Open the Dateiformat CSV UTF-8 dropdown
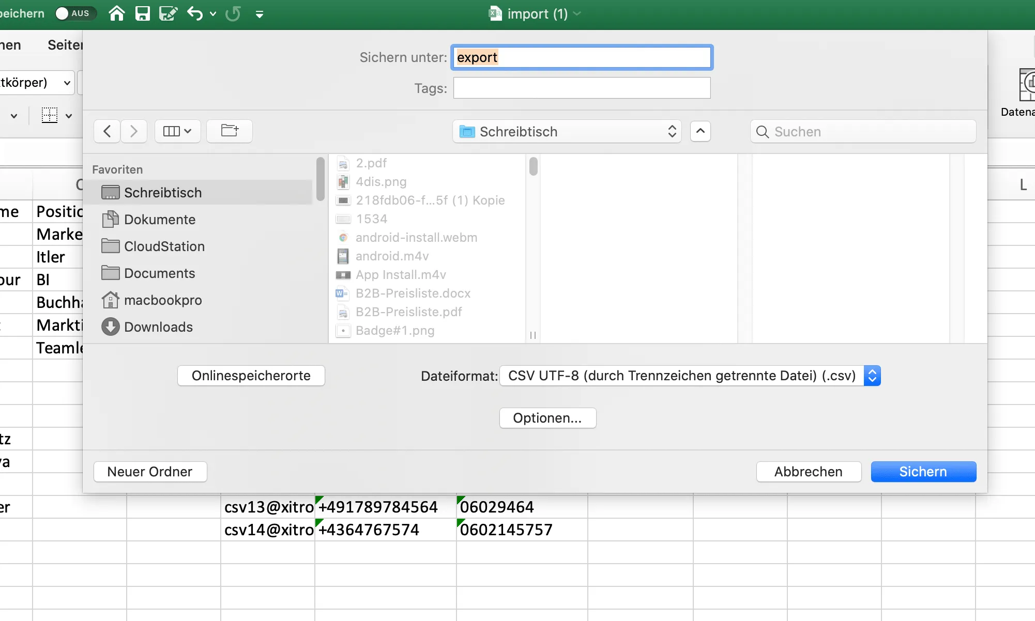This screenshot has width=1035, height=621. coord(690,376)
